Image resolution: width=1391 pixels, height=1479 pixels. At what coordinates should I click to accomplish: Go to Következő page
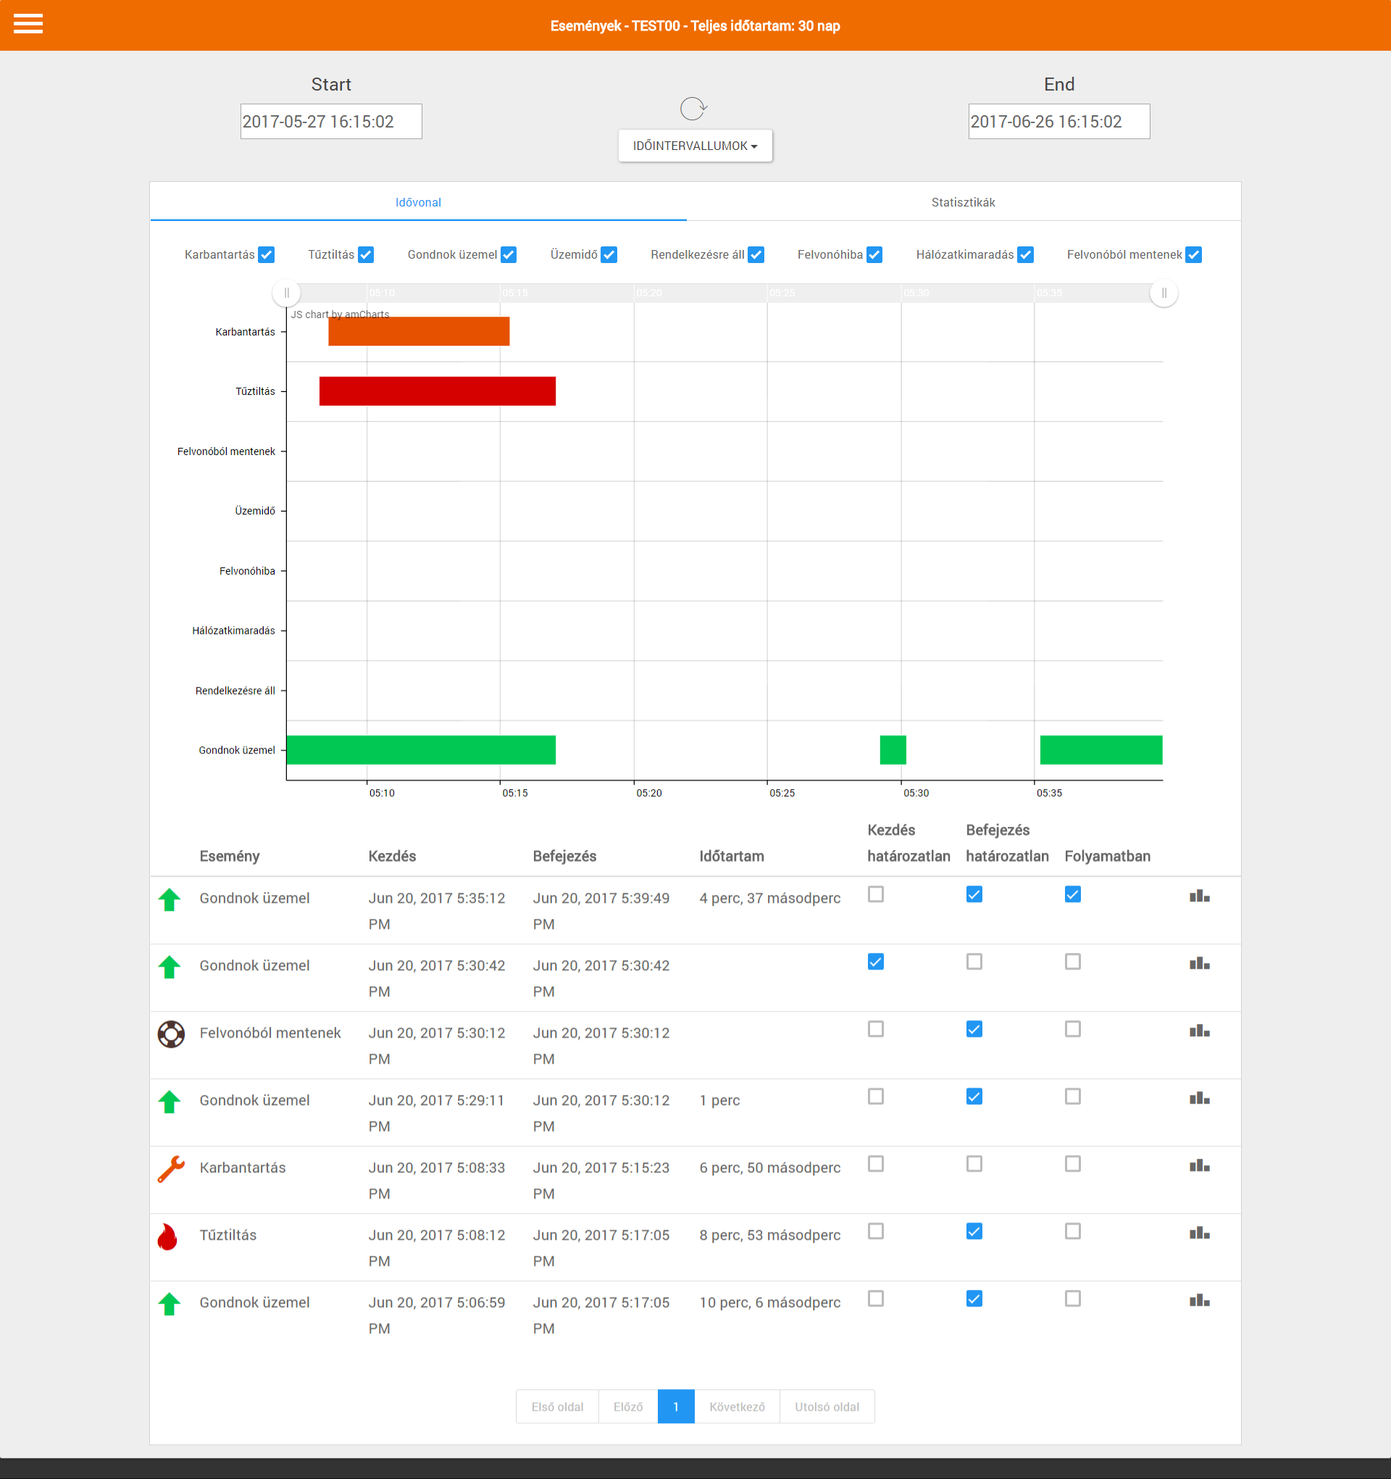tap(736, 1406)
